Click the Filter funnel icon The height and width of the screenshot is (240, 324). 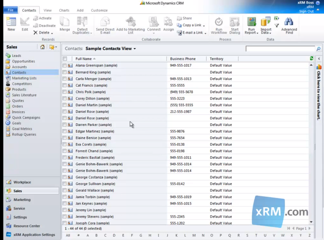(277, 25)
